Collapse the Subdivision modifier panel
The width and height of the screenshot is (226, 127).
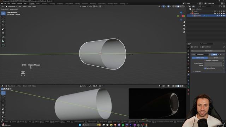pyautogui.click(x=192, y=55)
